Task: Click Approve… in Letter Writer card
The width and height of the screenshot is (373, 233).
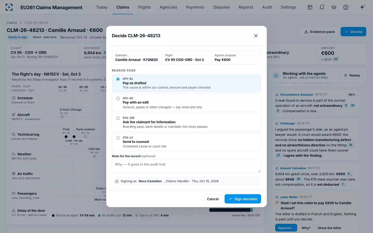Action: [x=286, y=228]
